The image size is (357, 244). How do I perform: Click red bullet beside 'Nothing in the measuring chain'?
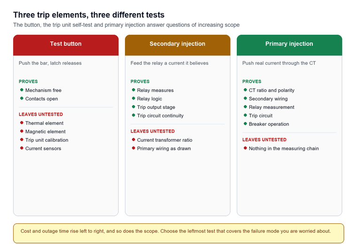(x=245, y=148)
